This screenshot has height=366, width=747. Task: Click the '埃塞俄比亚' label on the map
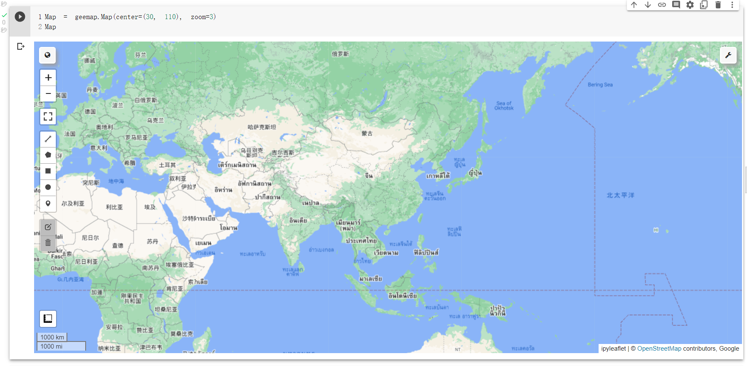tap(180, 265)
